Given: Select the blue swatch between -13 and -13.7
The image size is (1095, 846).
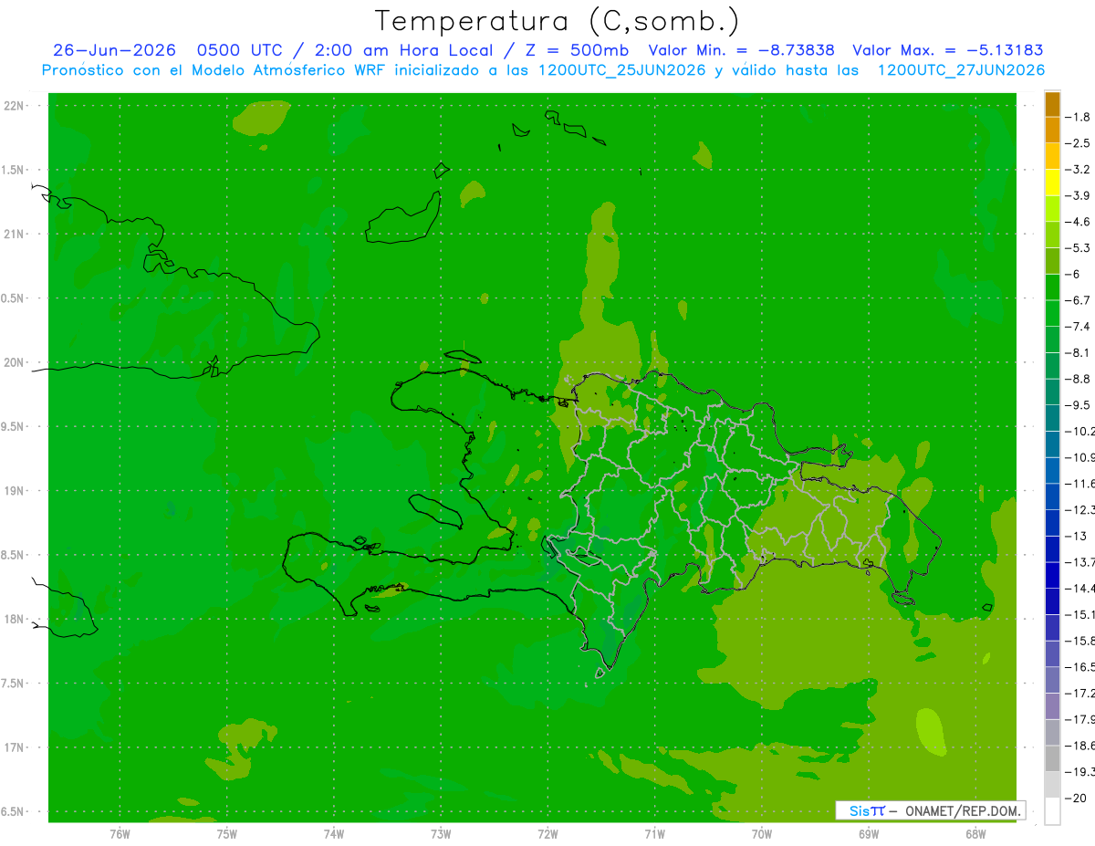Looking at the screenshot, I should coord(1052,548).
